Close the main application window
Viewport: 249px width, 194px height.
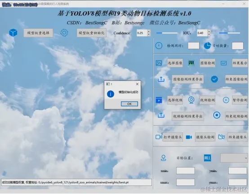click(244, 4)
